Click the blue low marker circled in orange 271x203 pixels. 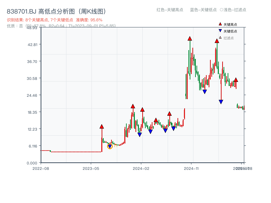110,146
